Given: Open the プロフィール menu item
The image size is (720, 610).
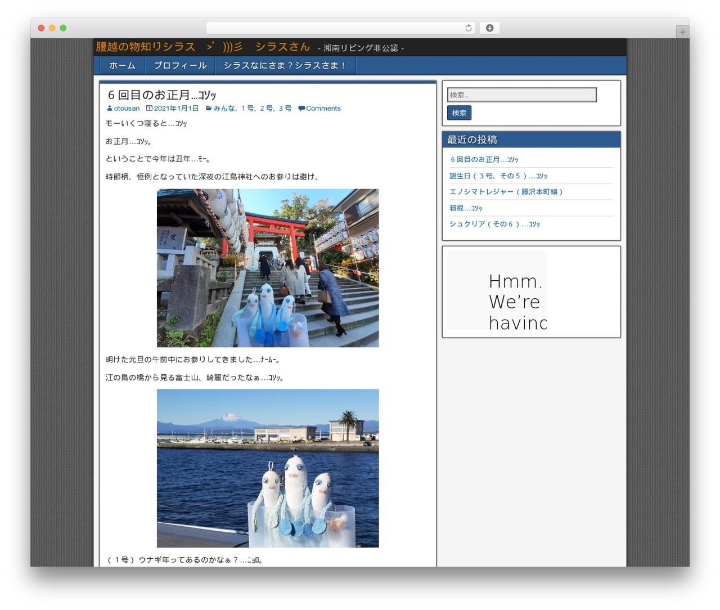Looking at the screenshot, I should [180, 65].
